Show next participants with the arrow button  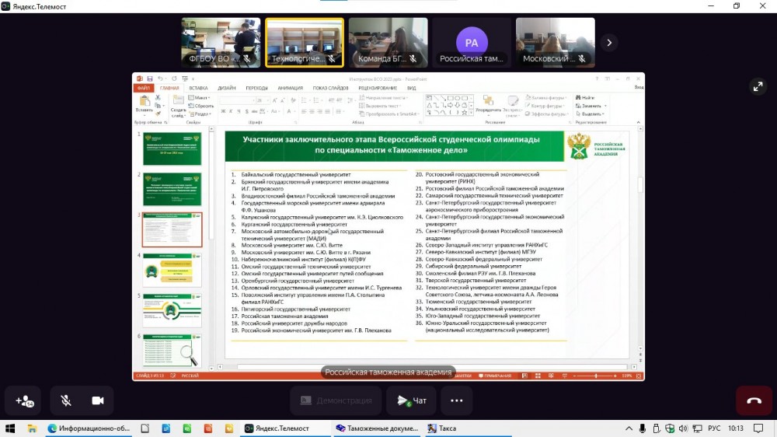coord(610,43)
